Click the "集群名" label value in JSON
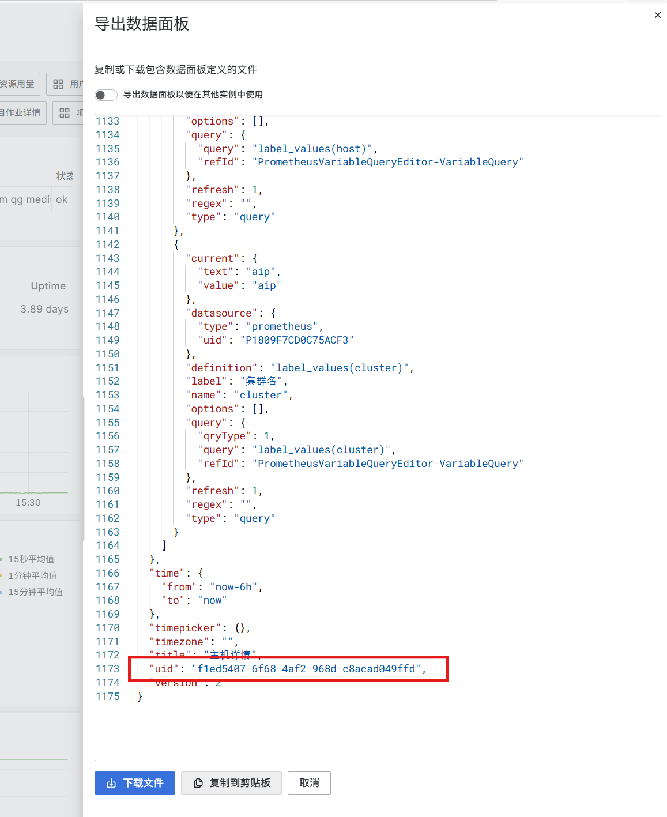Screen dimensions: 667x817 pos(261,381)
